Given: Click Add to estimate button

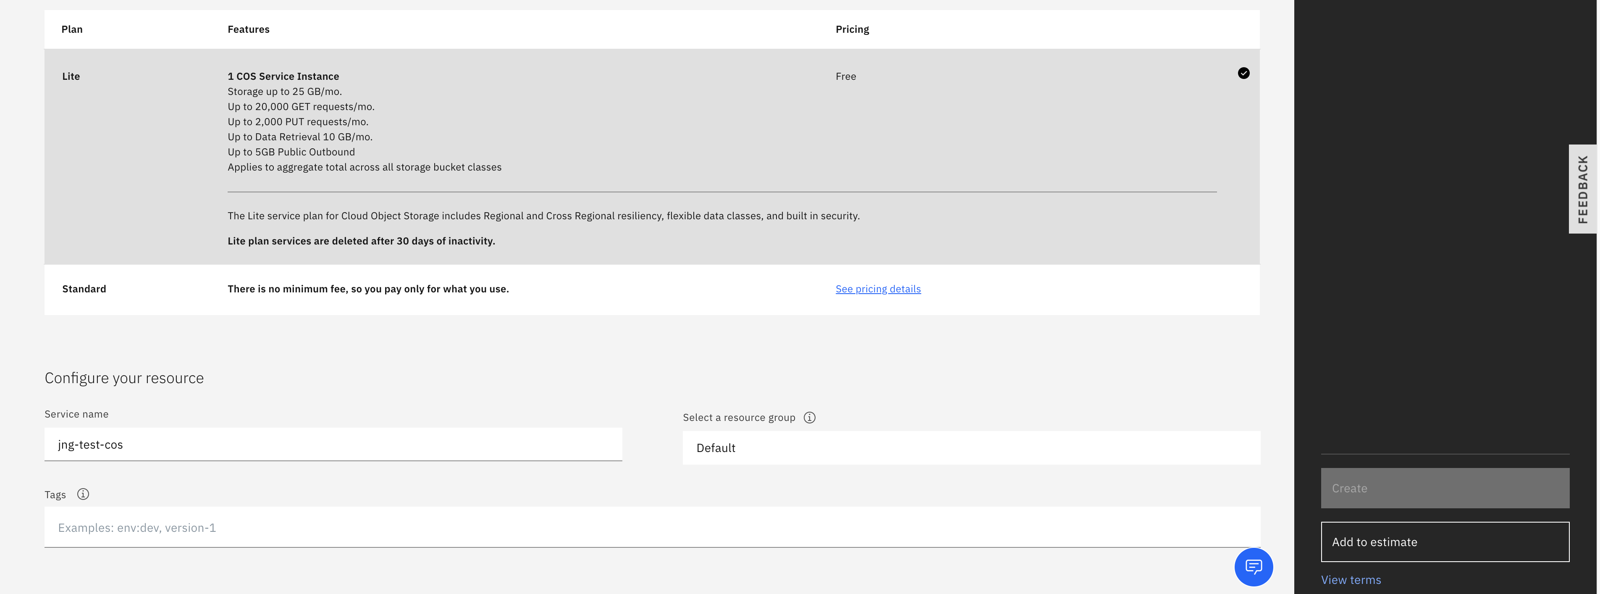Looking at the screenshot, I should (1445, 542).
